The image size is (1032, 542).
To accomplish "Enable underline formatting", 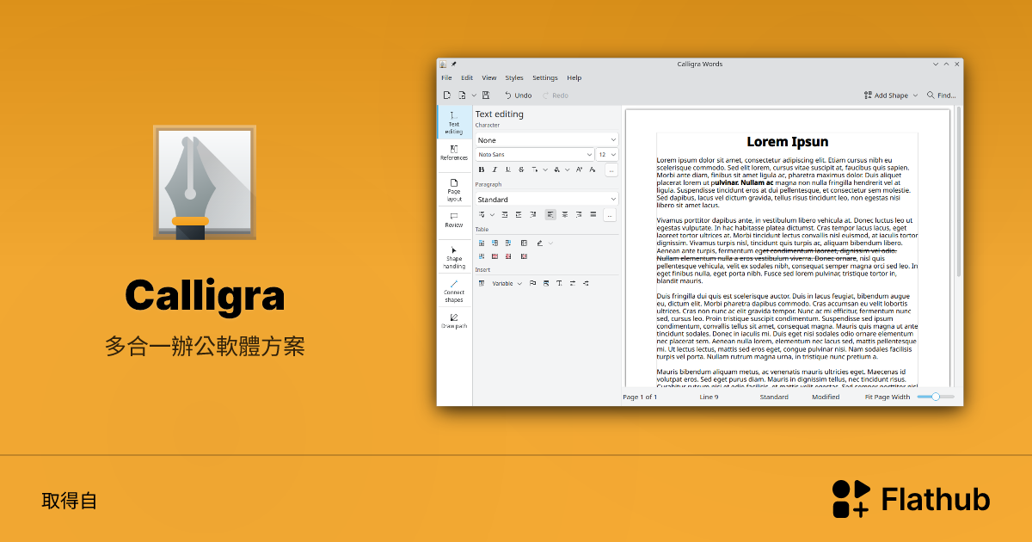I will [x=507, y=168].
